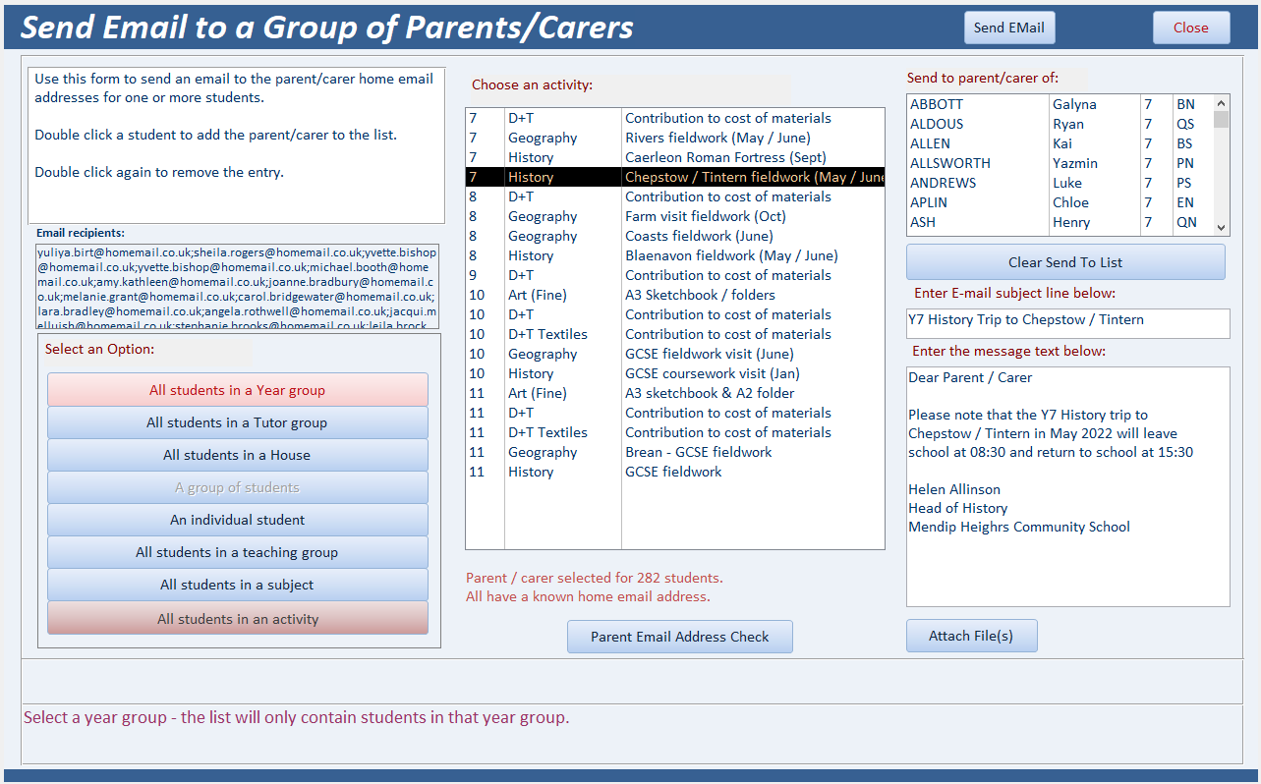Select Caerleon Roman Fortress (Sept) activity

675,157
